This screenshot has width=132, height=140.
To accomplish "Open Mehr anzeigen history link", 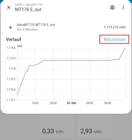I will [x=115, y=39].
